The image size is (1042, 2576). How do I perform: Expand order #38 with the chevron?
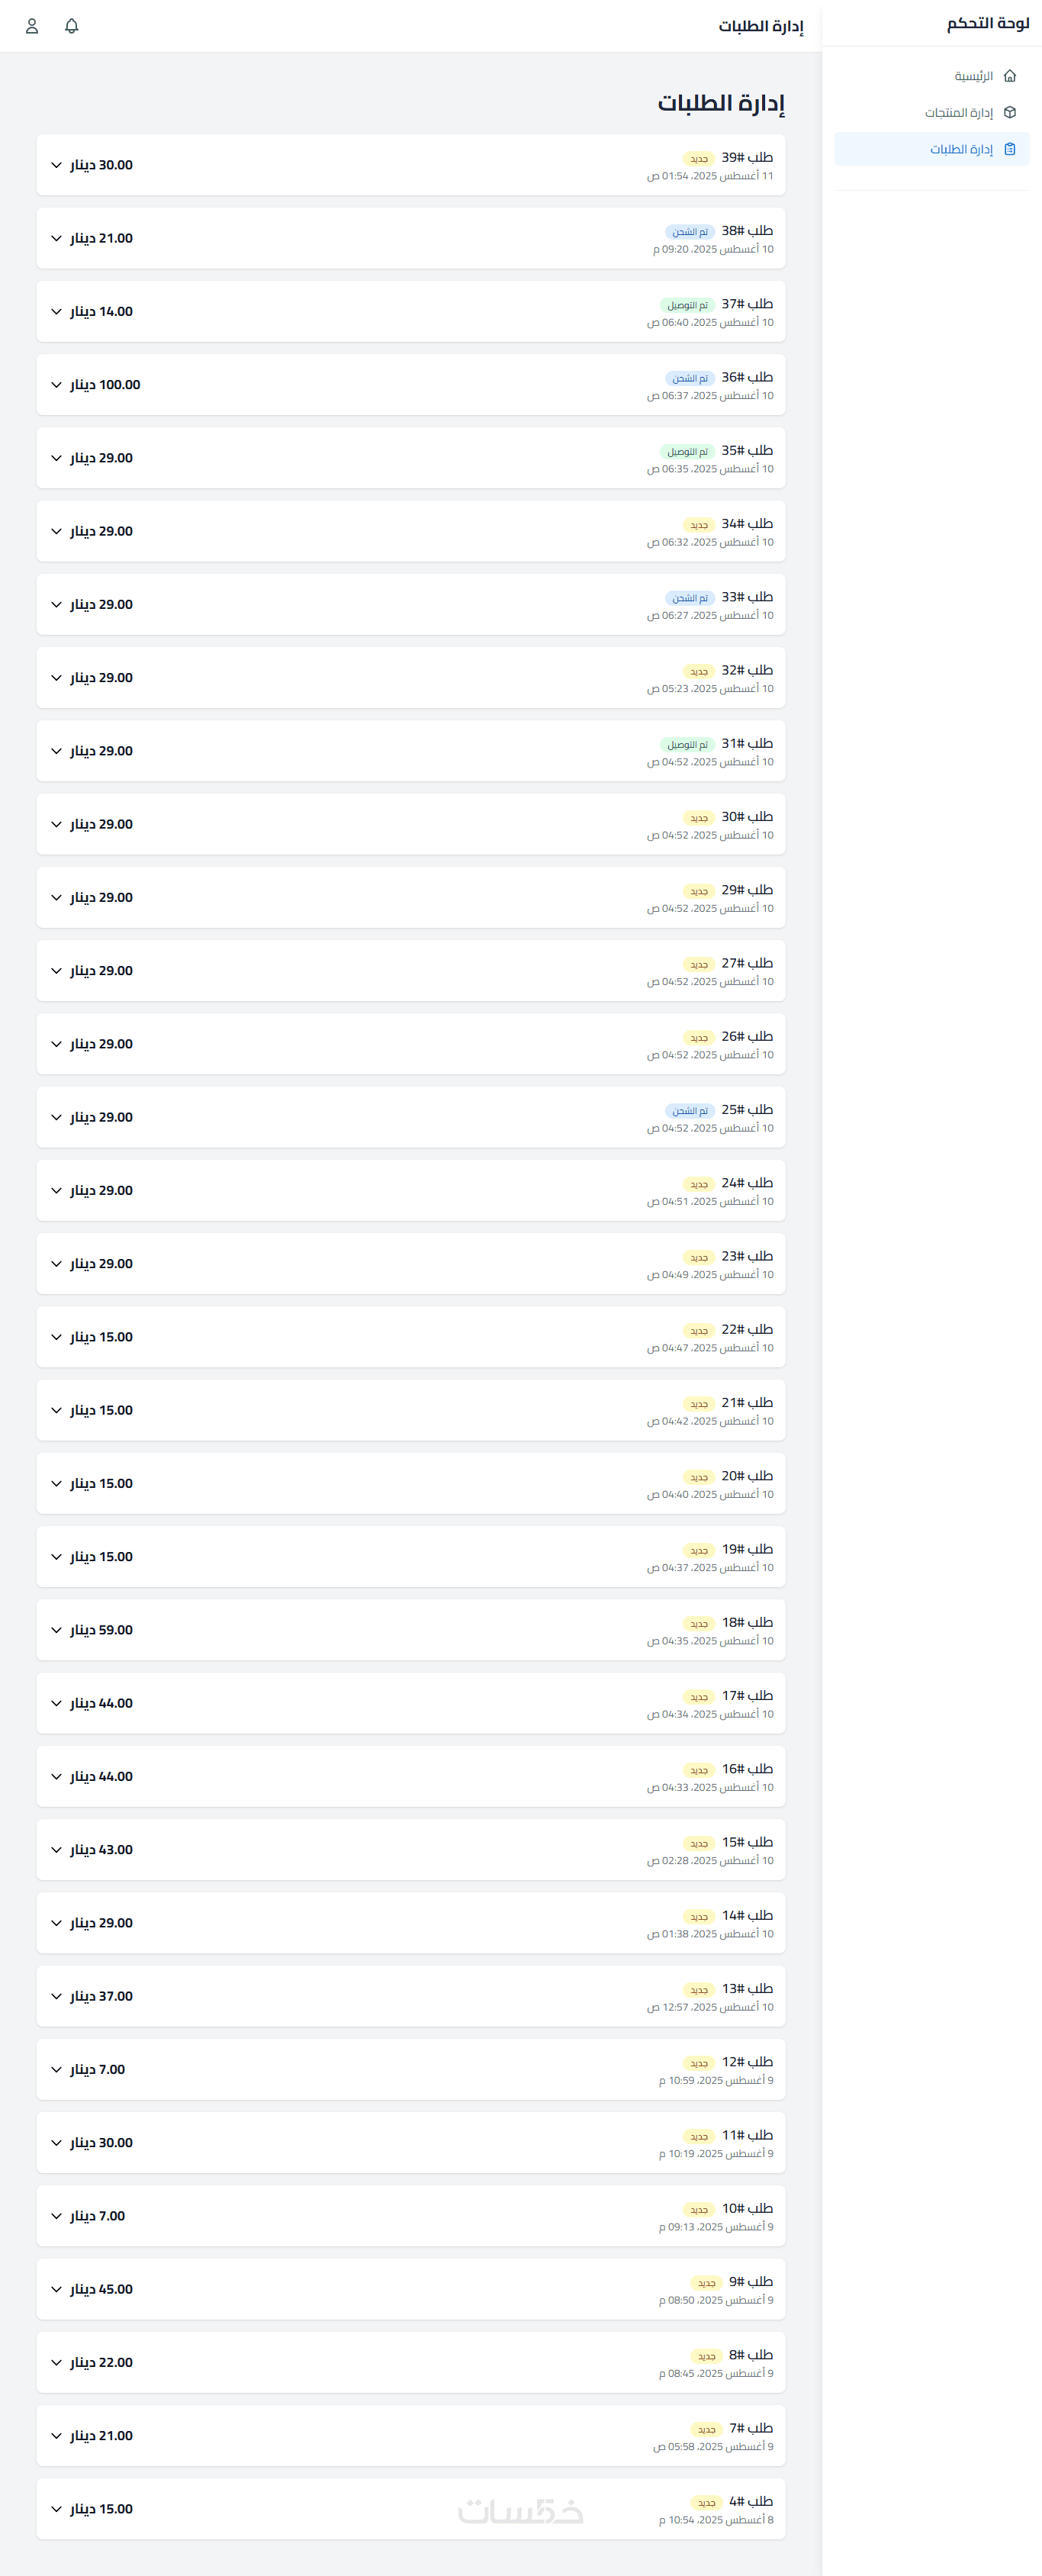(x=56, y=238)
